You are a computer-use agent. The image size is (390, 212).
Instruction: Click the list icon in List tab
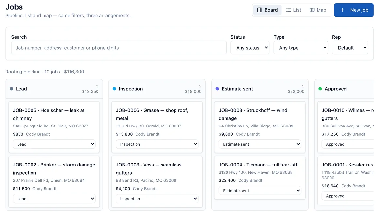pos(288,10)
